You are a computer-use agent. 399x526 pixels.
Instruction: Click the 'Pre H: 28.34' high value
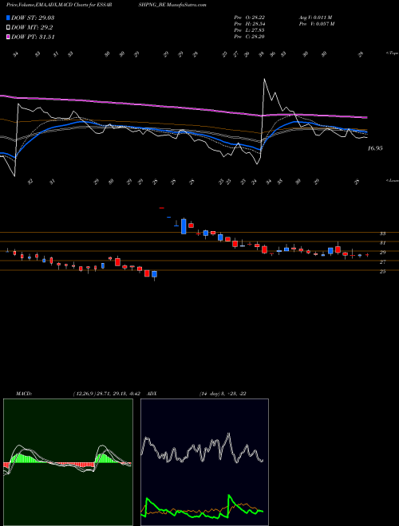(x=250, y=24)
